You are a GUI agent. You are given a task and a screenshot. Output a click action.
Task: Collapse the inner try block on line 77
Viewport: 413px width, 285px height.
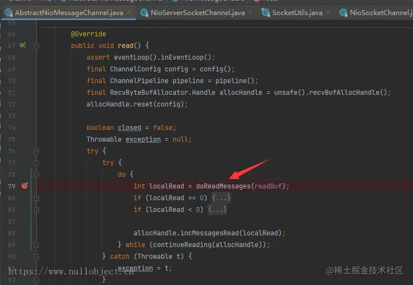click(37, 163)
